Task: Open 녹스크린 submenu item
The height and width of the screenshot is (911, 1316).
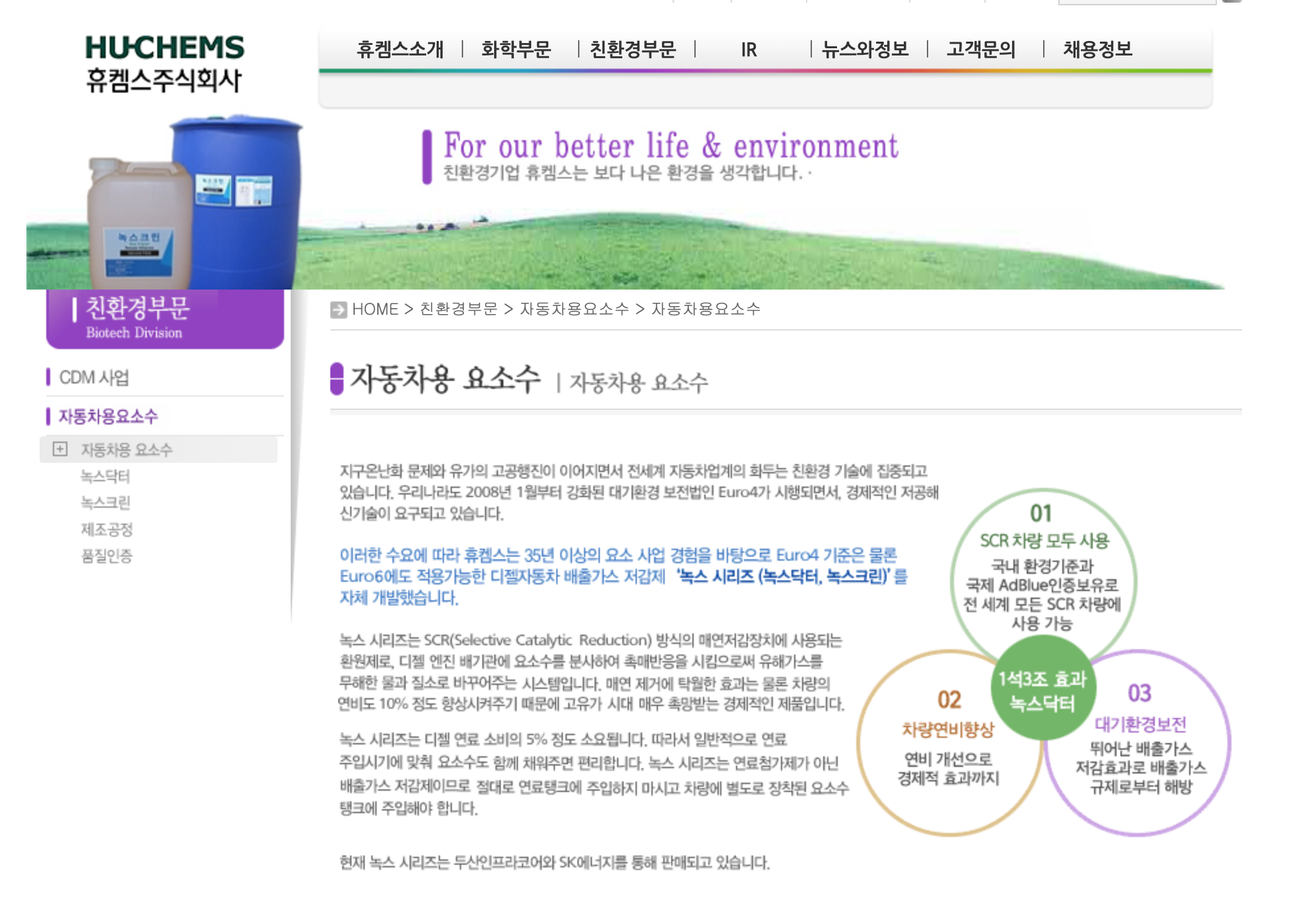Action: pyautogui.click(x=105, y=502)
